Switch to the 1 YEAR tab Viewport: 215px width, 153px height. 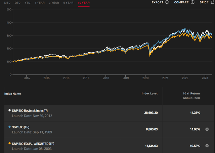tap(40, 3)
